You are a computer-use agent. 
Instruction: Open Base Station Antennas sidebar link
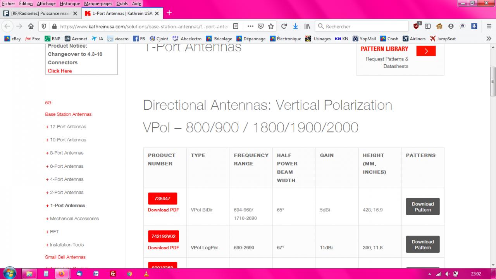[x=68, y=114]
